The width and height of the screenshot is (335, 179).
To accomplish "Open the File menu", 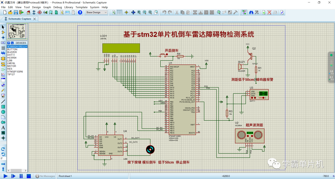I will (3, 7).
